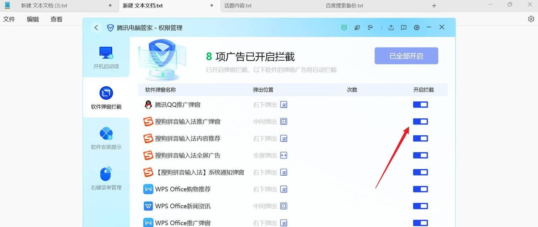Click the upload arrow icon in 腾讯电脑管家 title bar
This screenshot has height=227, width=538.
pyautogui.click(x=391, y=28)
